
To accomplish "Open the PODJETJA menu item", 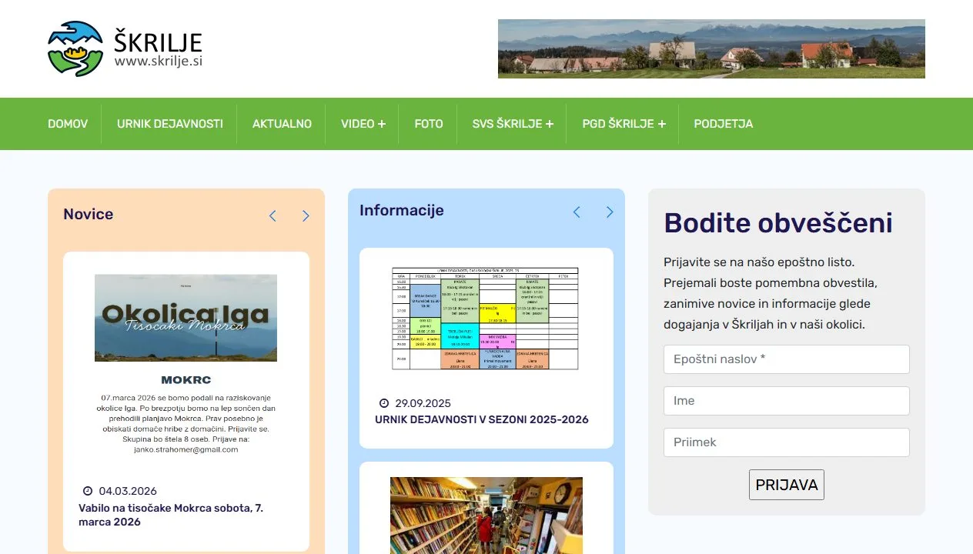I will [724, 124].
